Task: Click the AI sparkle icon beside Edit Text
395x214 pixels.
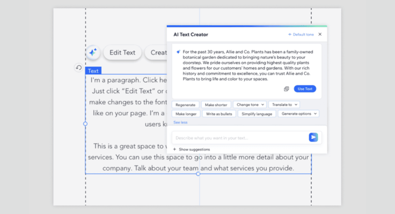Action: (93, 52)
